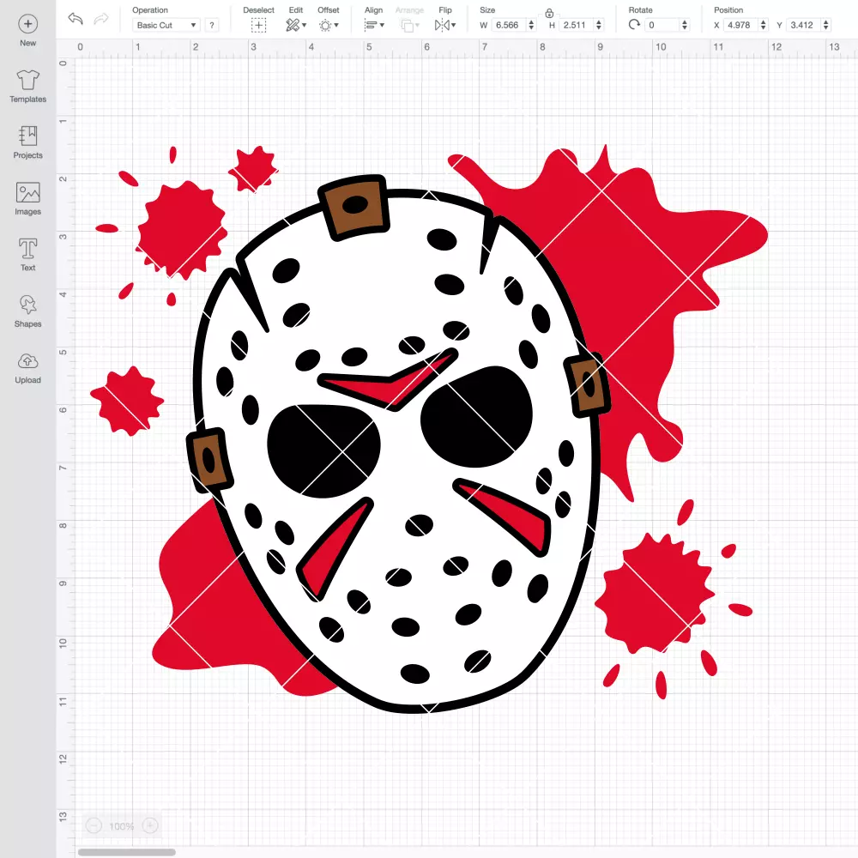The image size is (858, 858).
Task: Click the Position Y stepper arrows
Action: 825,25
